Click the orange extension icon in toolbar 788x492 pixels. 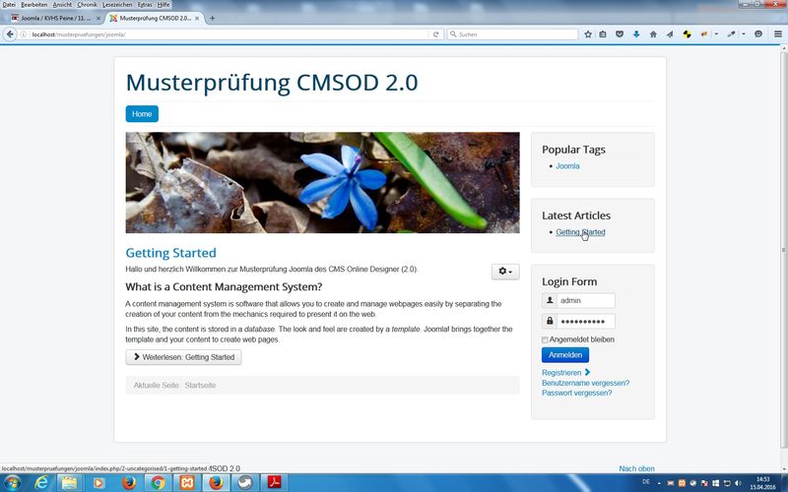704,34
